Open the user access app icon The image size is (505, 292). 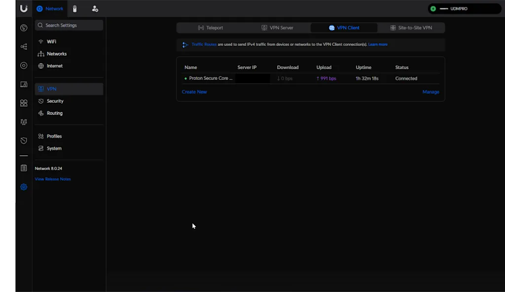pos(95,9)
